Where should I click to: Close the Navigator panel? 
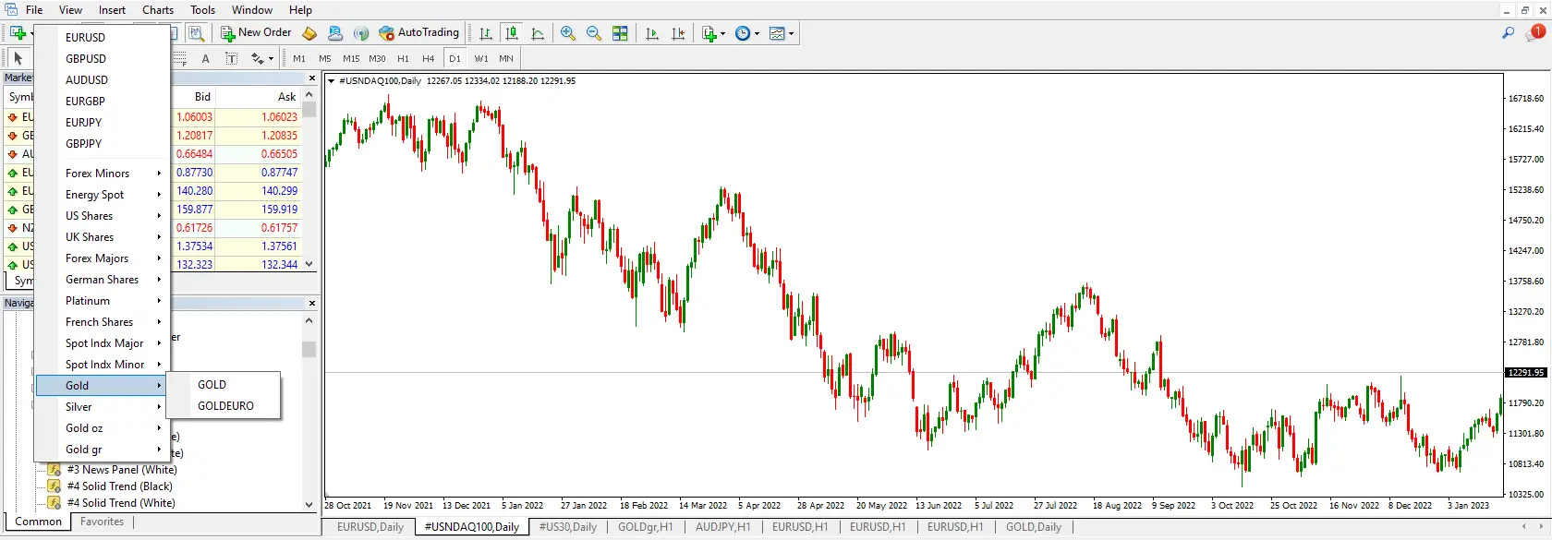pyautogui.click(x=312, y=303)
